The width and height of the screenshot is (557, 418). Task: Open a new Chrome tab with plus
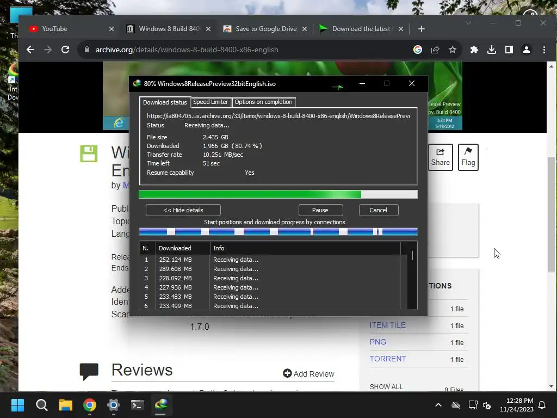pos(422,29)
